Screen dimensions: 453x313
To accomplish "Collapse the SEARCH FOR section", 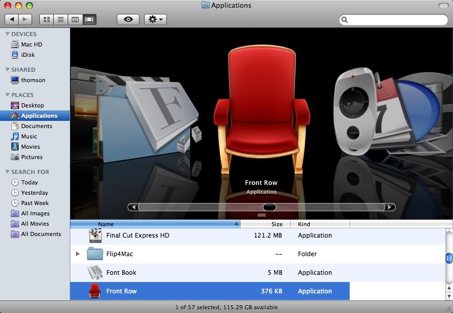I will coord(8,171).
